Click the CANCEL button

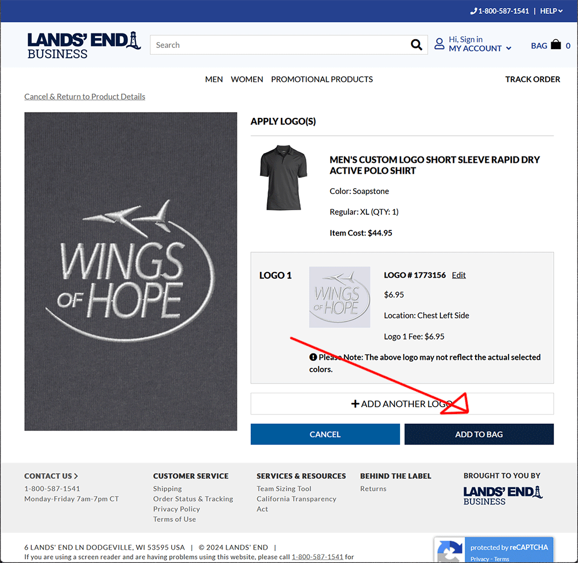(325, 434)
